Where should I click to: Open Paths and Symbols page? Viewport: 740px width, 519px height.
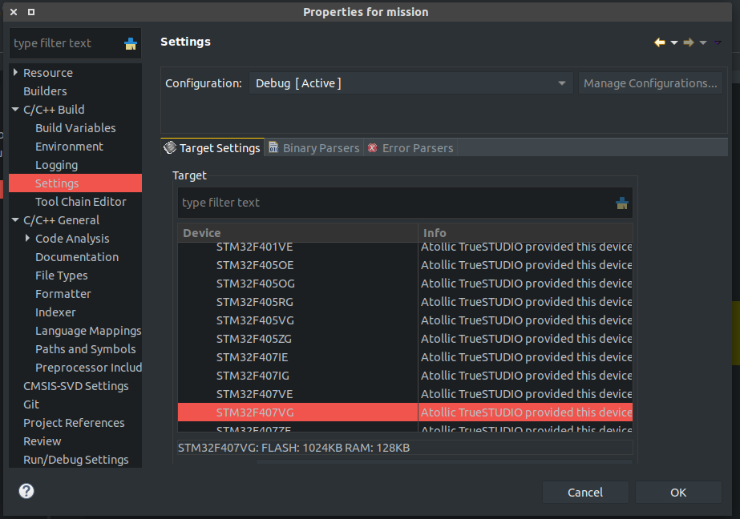86,349
